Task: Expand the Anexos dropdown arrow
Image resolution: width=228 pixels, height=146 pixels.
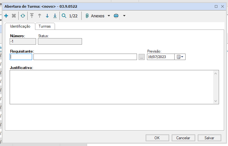Action: pos(109,16)
